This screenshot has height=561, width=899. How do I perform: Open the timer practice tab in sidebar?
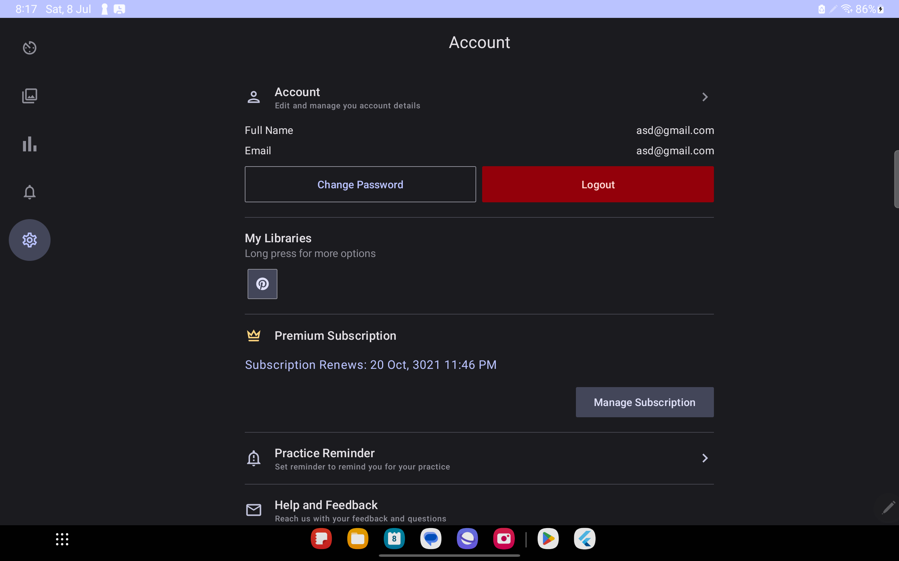pos(29,48)
